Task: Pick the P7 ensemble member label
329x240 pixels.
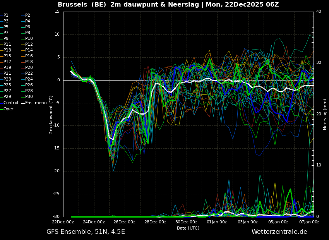Action: 4,33
